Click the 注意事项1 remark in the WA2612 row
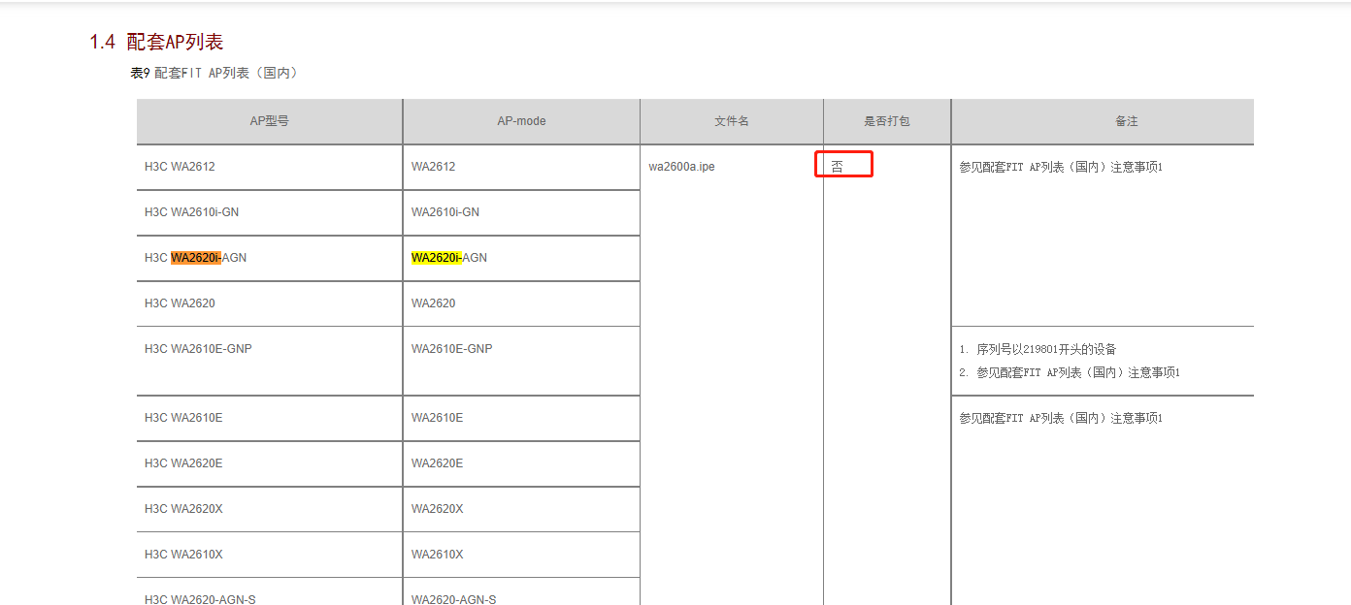Image resolution: width=1351 pixels, height=605 pixels. tap(1061, 167)
